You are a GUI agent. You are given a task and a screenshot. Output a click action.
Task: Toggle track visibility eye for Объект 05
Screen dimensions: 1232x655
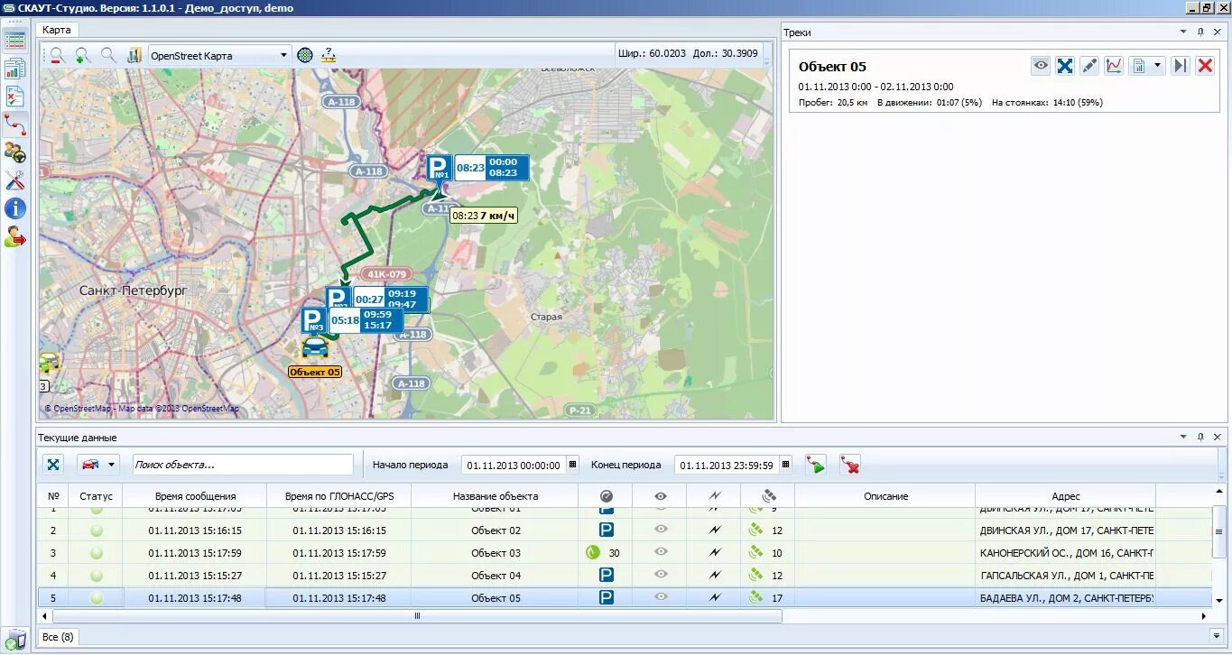tap(1042, 66)
